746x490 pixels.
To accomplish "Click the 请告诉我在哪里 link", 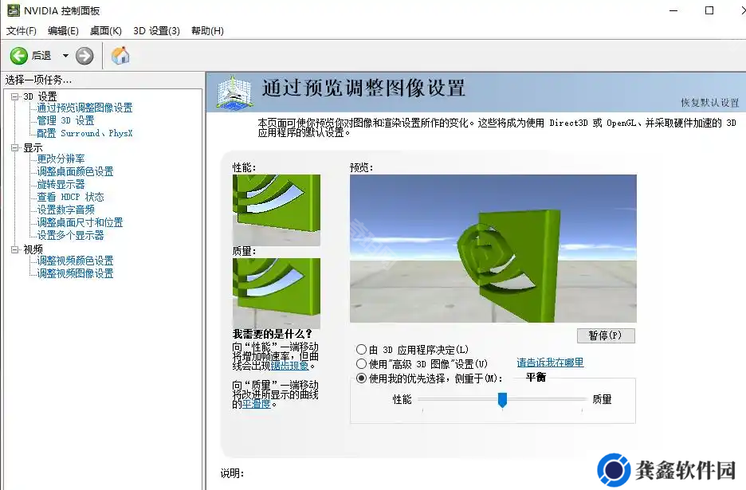I will (x=550, y=363).
